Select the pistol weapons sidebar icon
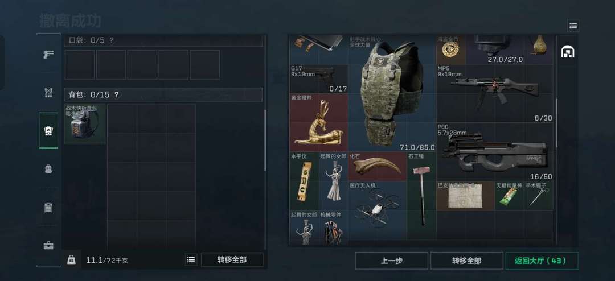 point(48,54)
